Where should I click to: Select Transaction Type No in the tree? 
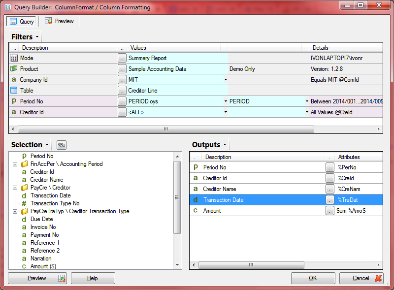[55, 203]
